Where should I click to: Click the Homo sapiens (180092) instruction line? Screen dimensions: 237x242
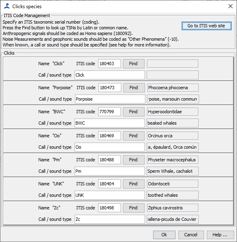point(68,33)
